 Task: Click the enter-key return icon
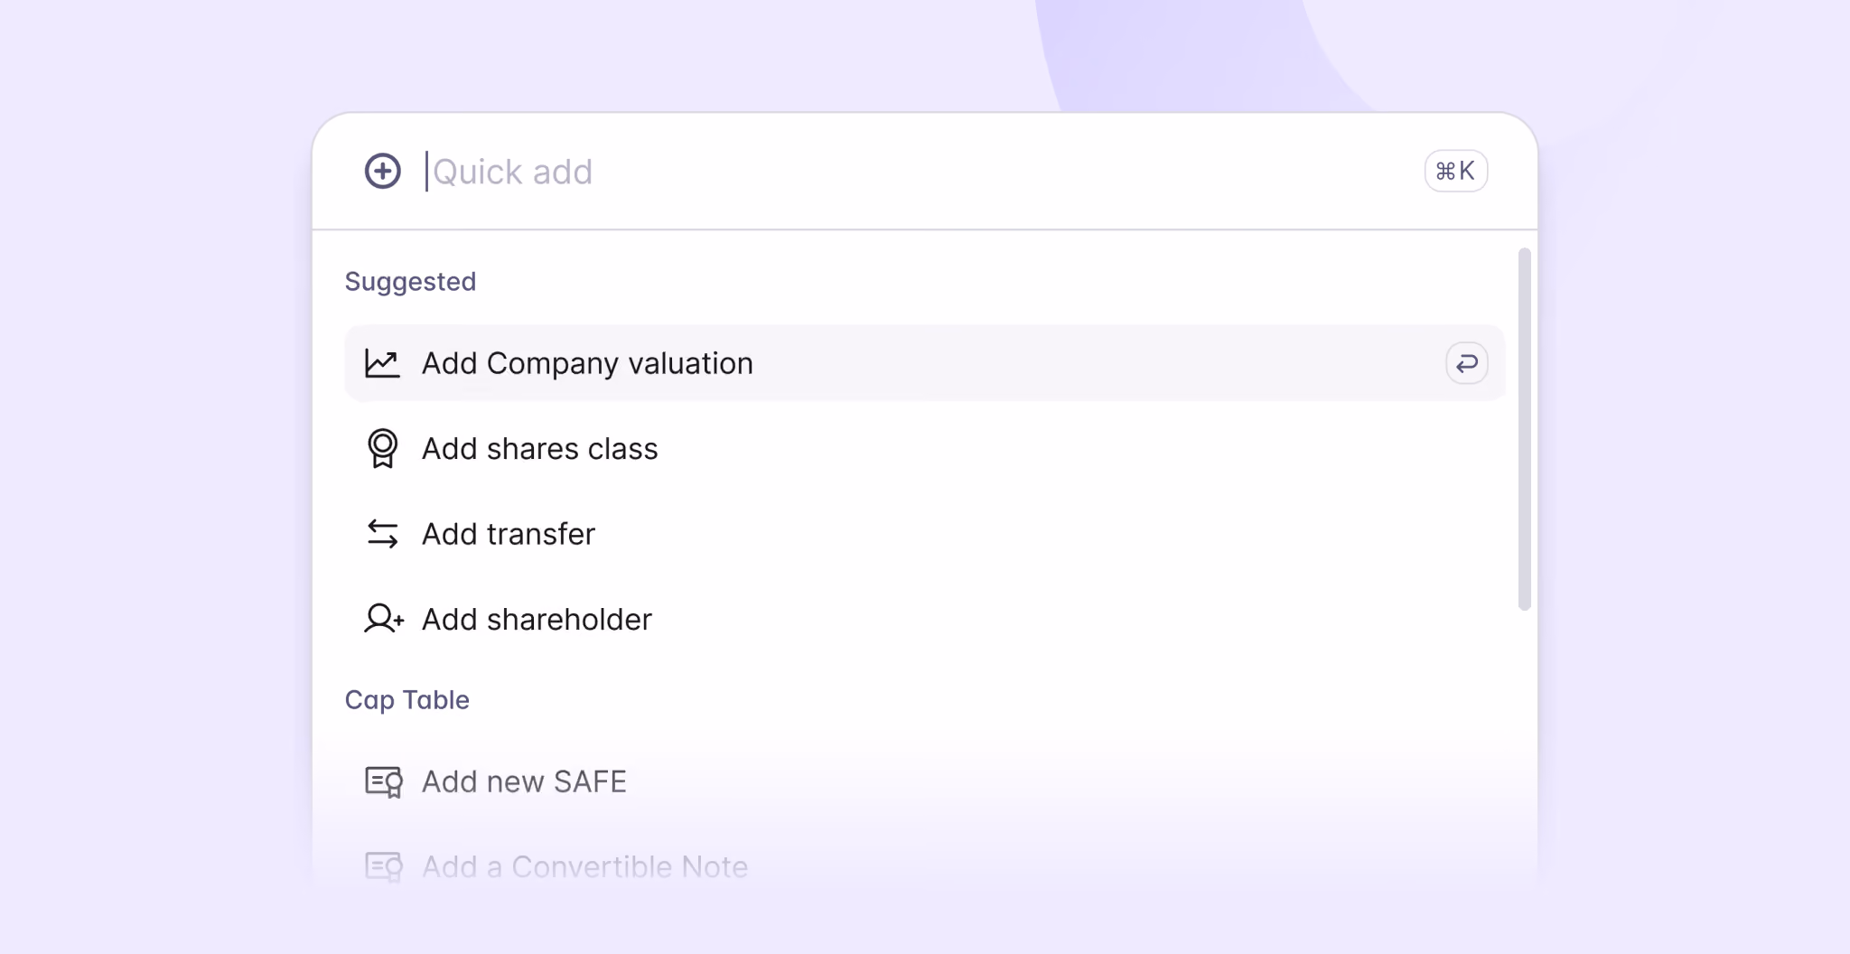click(1466, 363)
